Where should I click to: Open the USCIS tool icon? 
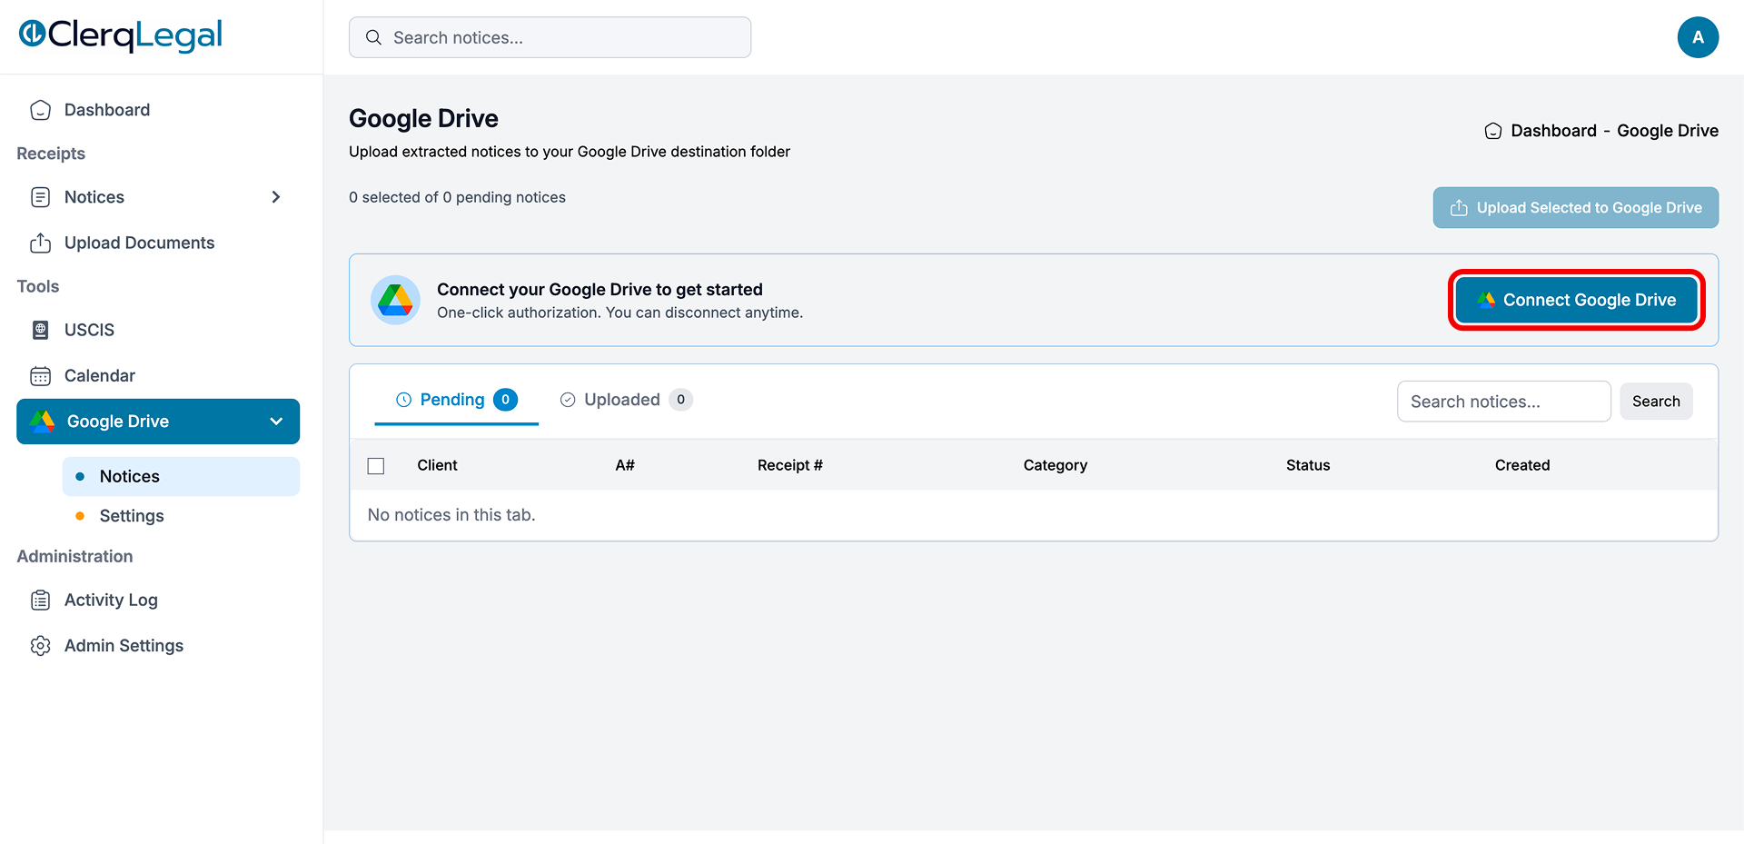pos(40,330)
